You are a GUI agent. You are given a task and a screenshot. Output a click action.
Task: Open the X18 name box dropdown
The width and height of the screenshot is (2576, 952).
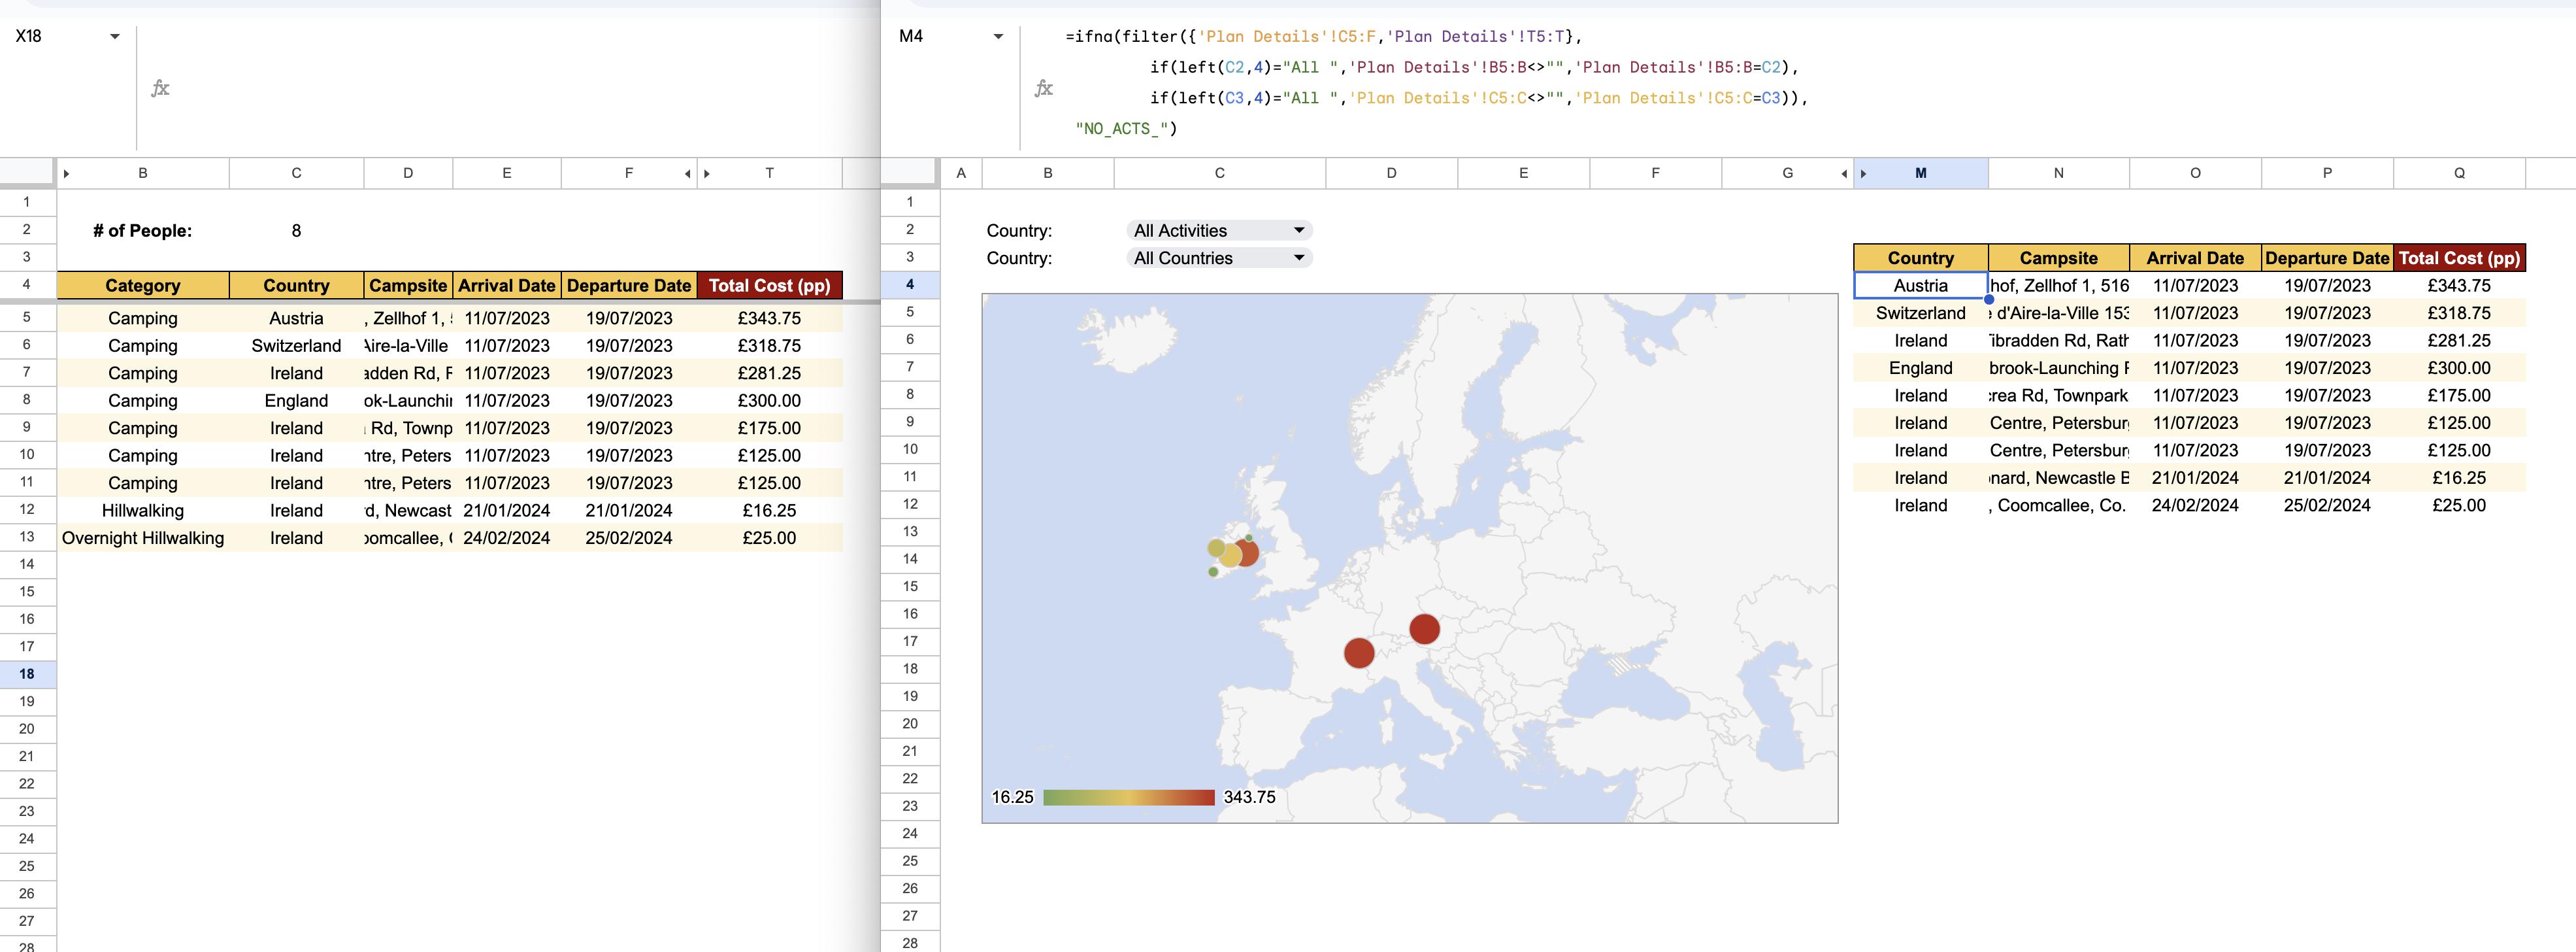coord(115,36)
